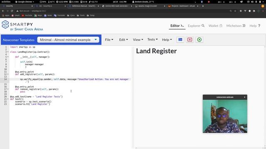
Task: Open the Maps bookmark
Action: tap(38, 15)
